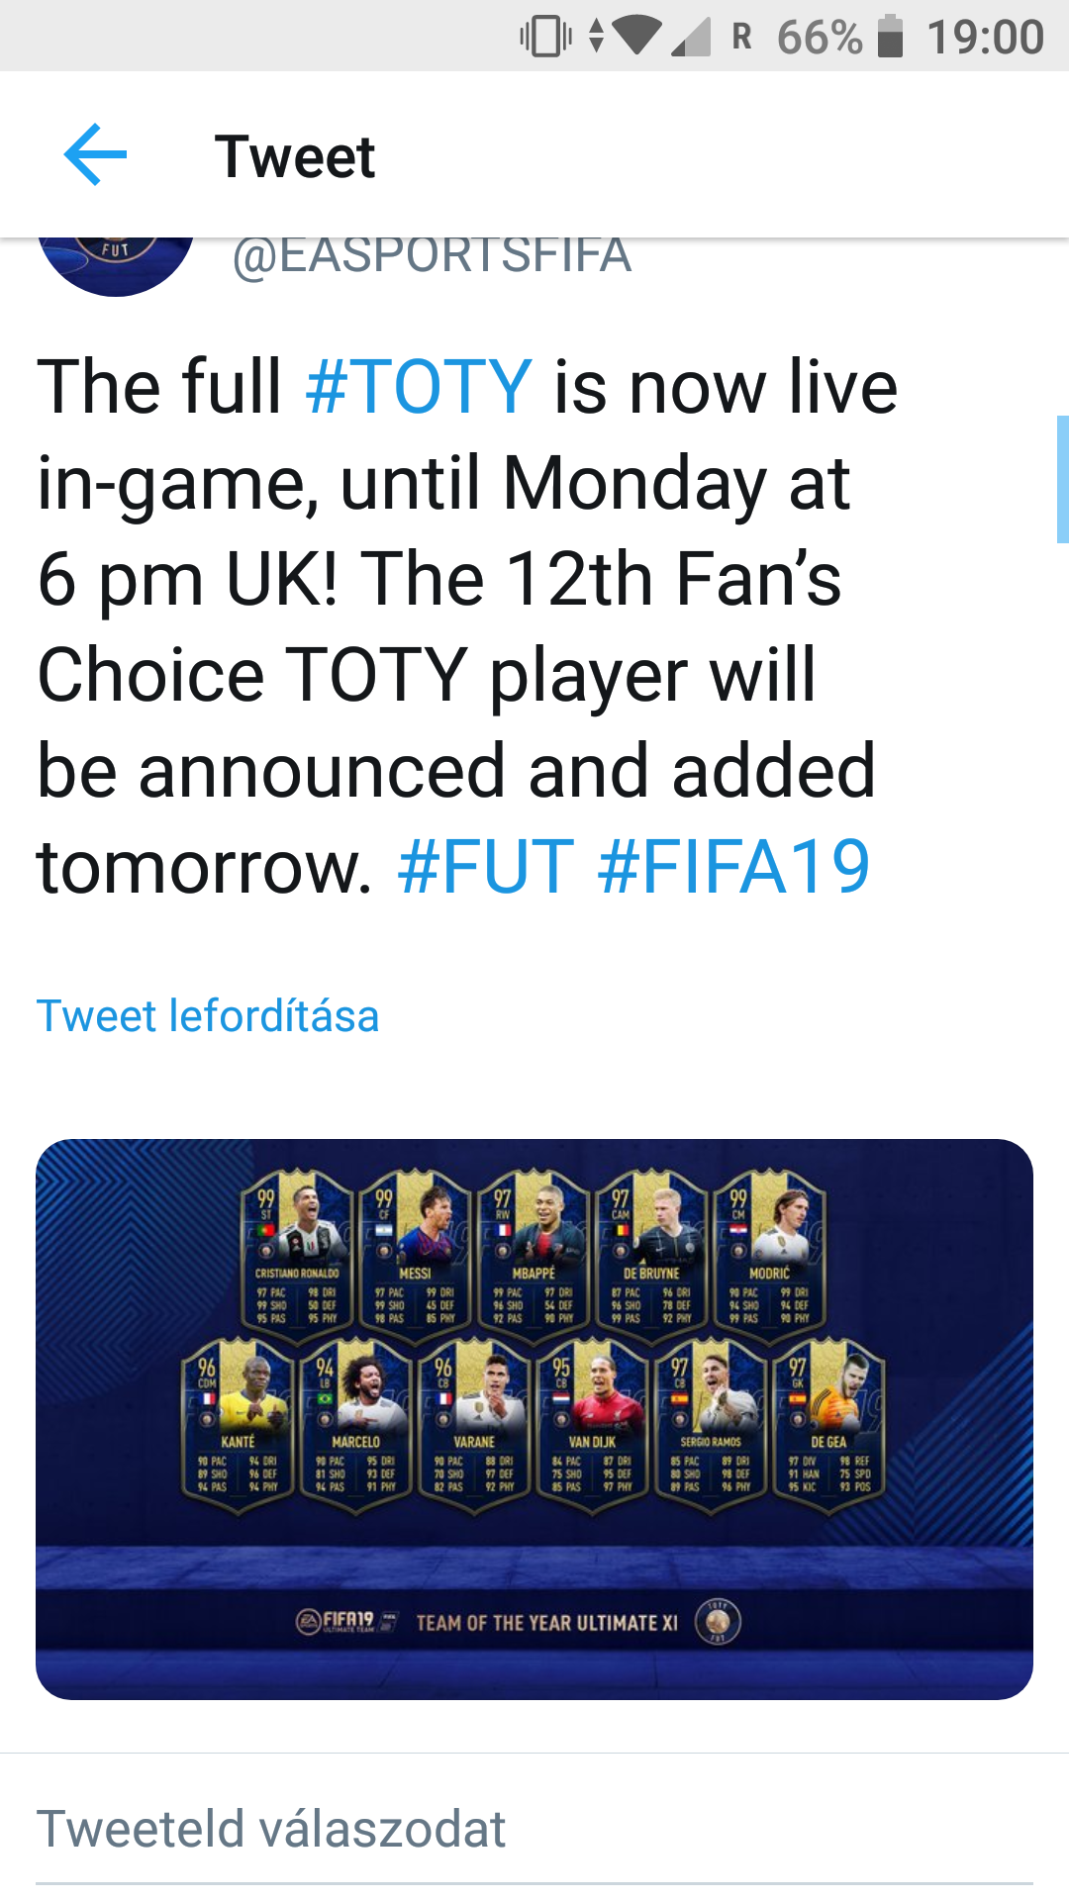Tap the Van Dijk player card
The height and width of the screenshot is (1900, 1069).
pyautogui.click(x=592, y=1422)
